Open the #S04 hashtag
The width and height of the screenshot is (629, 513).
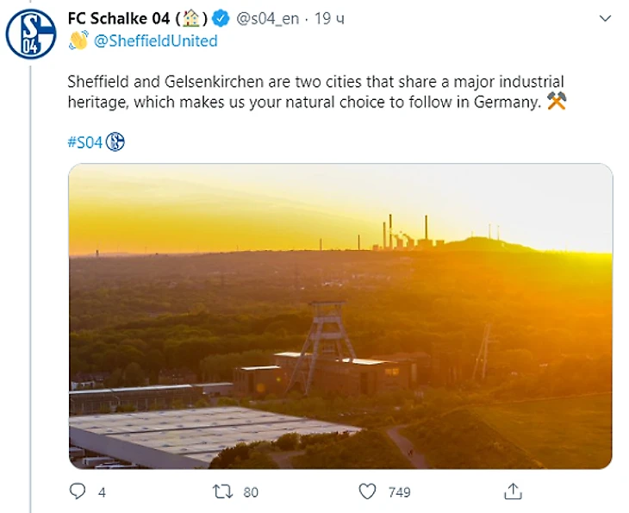84,142
